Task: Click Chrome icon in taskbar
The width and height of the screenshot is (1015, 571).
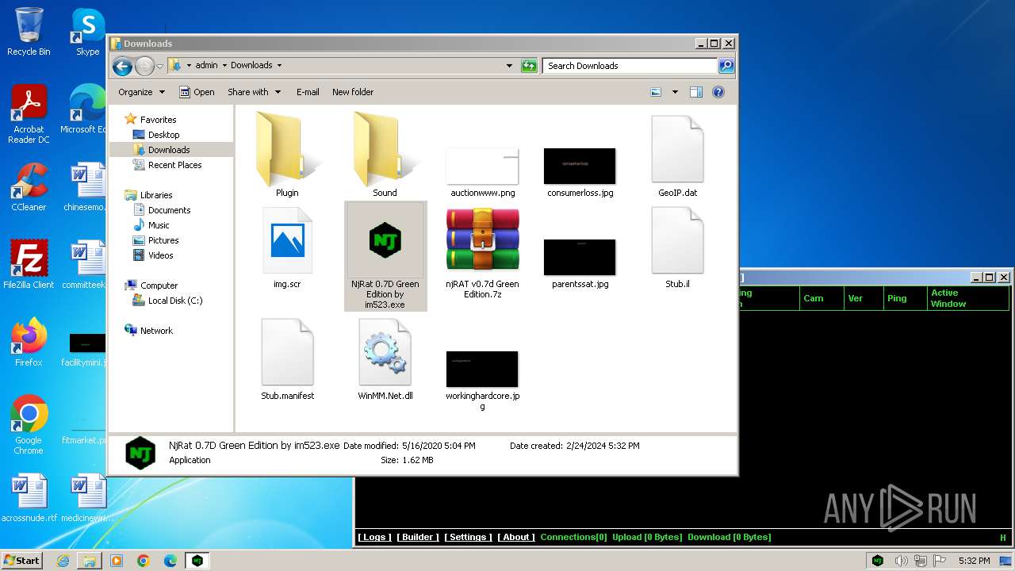Action: coord(144,561)
